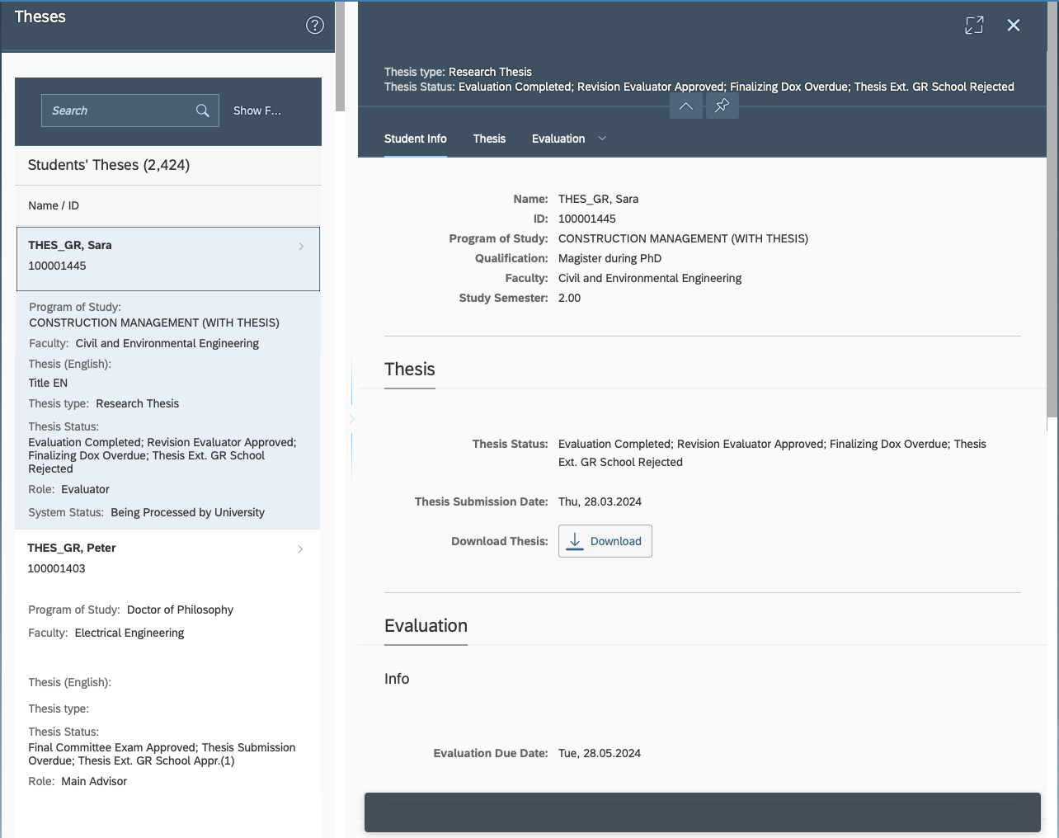This screenshot has width=1059, height=838.
Task: Close the thesis detail panel
Action: point(1014,26)
